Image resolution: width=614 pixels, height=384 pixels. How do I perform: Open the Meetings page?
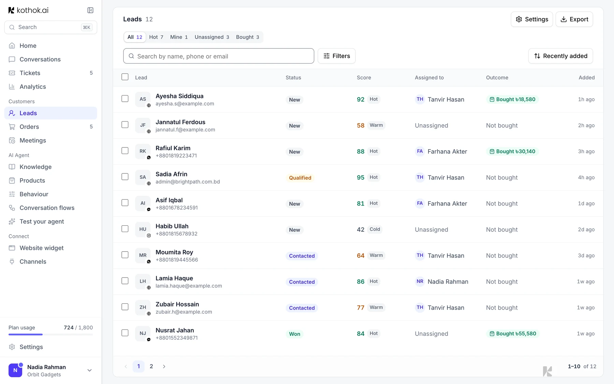[50, 140]
